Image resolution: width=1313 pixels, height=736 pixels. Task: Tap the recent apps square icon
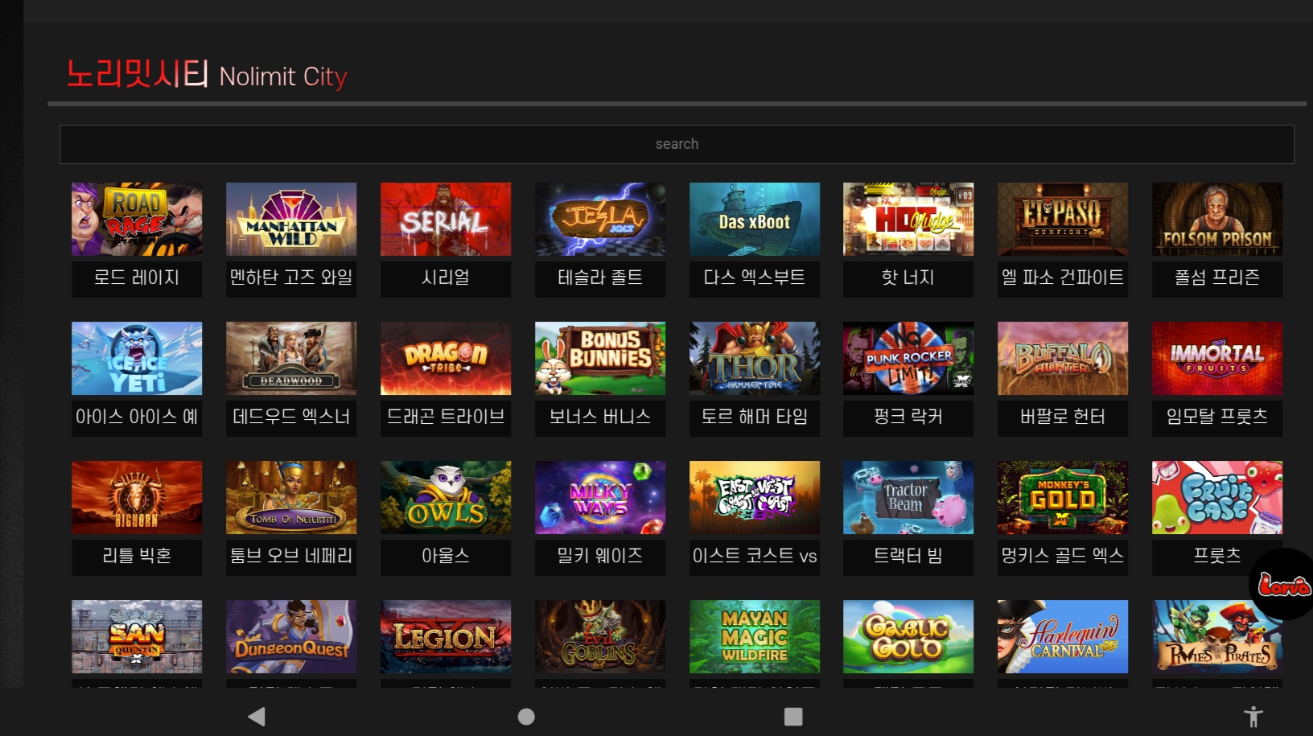793,716
